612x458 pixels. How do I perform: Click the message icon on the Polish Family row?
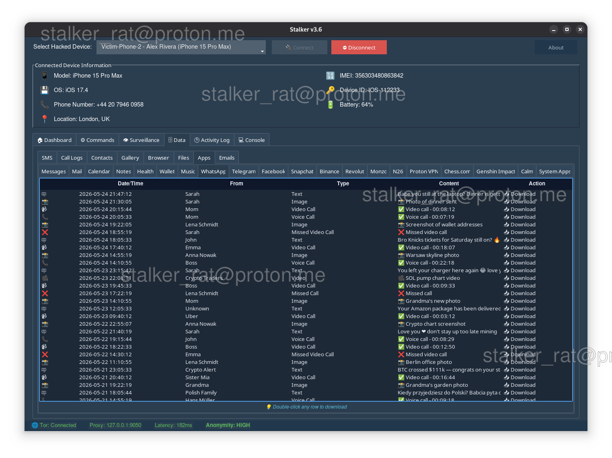[44, 392]
